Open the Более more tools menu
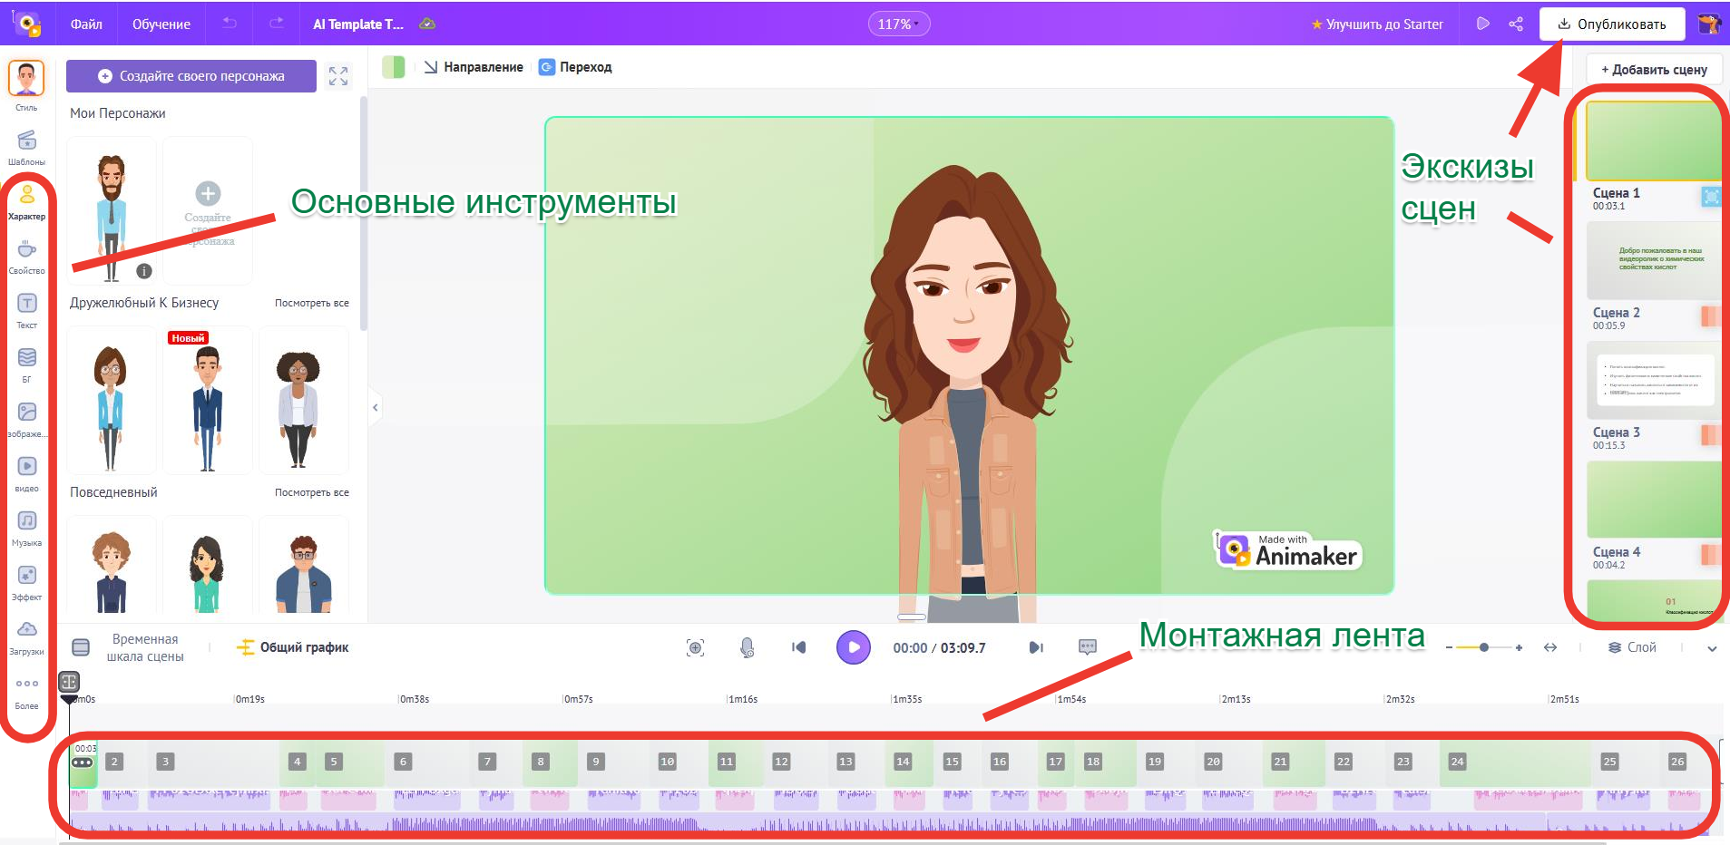 click(26, 691)
